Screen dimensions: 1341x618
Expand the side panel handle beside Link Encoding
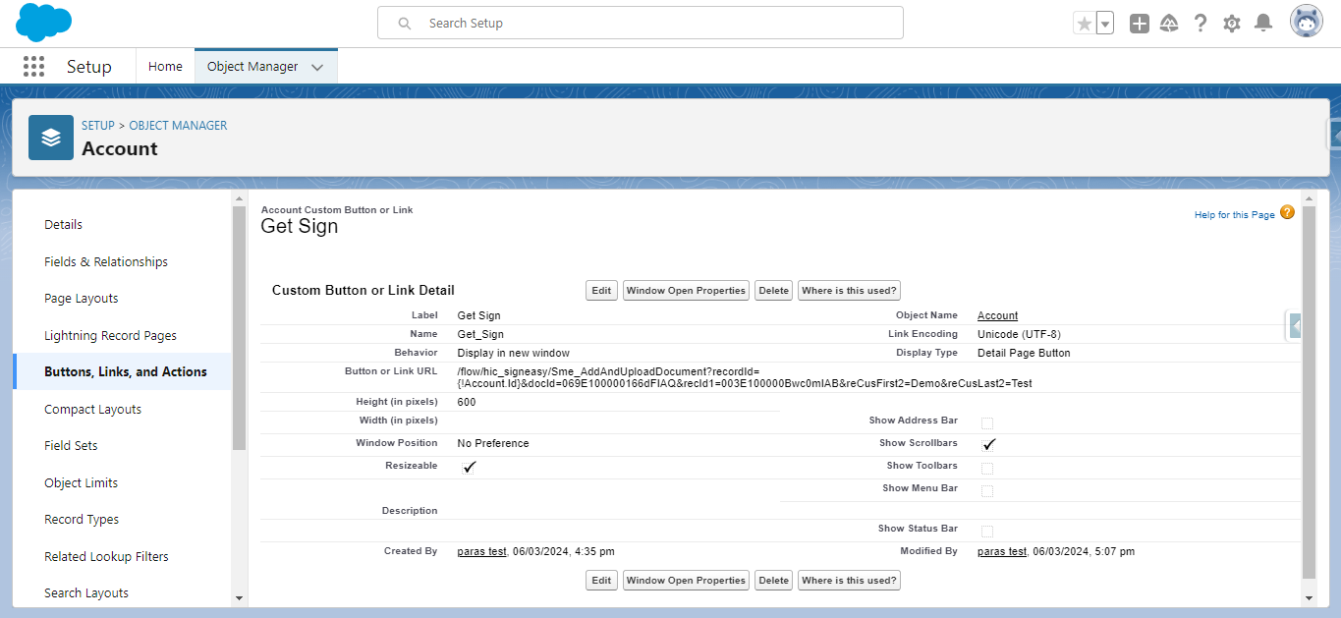1295,325
